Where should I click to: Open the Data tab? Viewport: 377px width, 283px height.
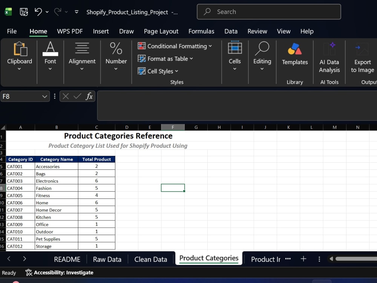(x=231, y=31)
